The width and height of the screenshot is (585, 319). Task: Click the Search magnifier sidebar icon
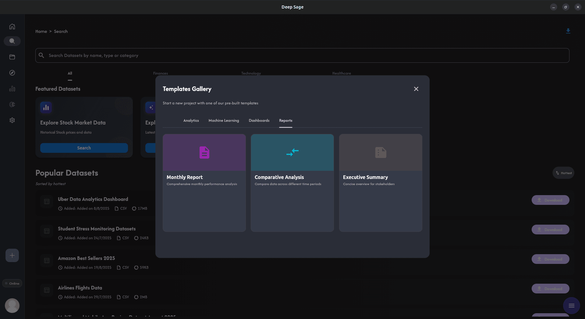coord(12,41)
